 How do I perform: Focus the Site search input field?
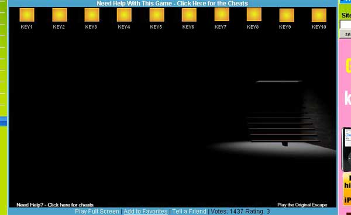pos(345,24)
